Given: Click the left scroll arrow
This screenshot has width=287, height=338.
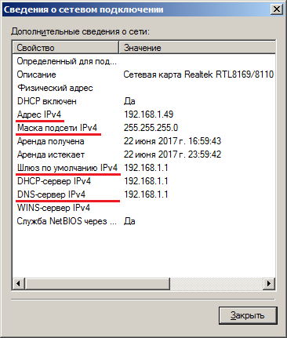Looking at the screenshot, I should click(19, 283).
